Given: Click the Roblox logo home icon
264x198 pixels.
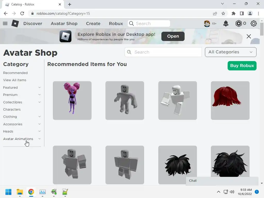Looking at the screenshot, I should 15,23.
